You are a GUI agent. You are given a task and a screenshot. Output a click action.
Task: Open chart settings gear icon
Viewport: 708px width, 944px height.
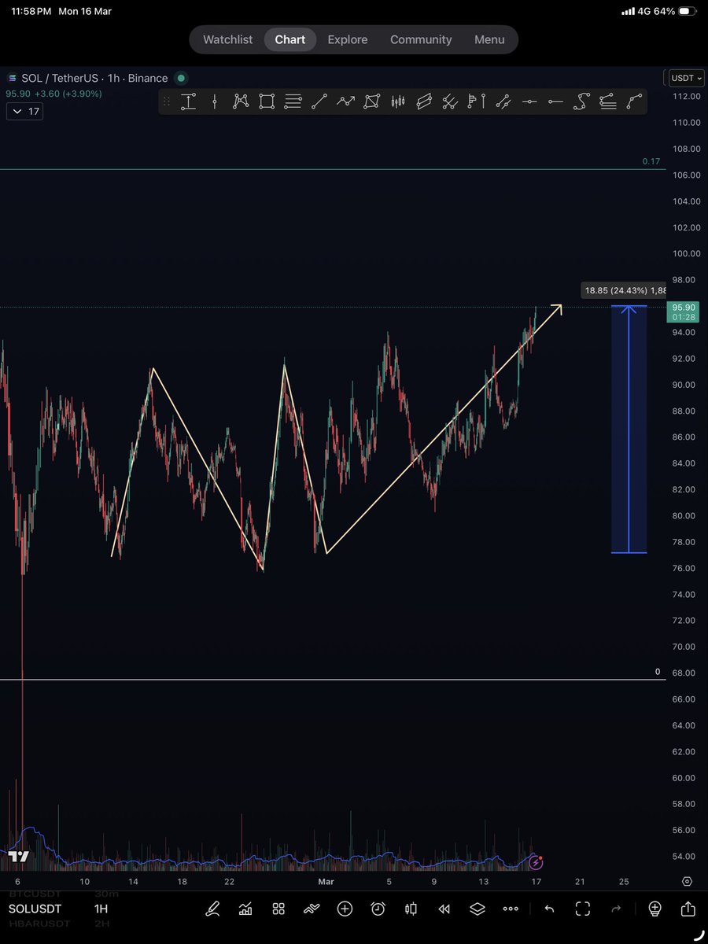687,882
